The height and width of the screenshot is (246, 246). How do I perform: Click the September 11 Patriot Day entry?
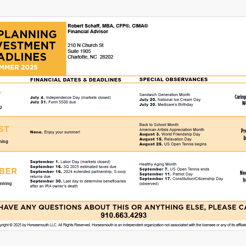pos(166,174)
